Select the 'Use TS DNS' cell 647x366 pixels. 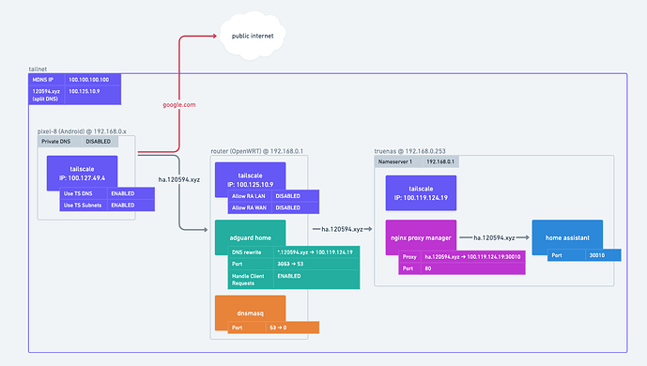84,193
